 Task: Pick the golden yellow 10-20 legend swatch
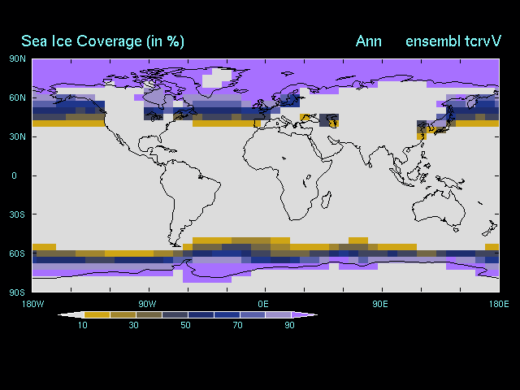(x=97, y=314)
